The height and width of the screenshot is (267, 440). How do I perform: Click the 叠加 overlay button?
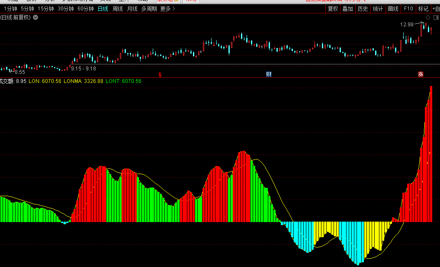click(x=348, y=9)
